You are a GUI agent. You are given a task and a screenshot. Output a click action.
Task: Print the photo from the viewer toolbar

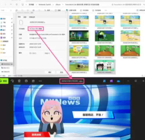pos(26,81)
